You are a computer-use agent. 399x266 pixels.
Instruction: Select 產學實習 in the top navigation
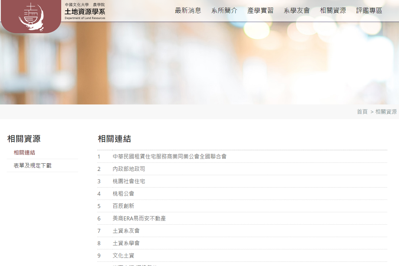(260, 11)
